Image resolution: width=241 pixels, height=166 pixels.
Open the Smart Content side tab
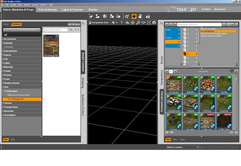point(83,62)
